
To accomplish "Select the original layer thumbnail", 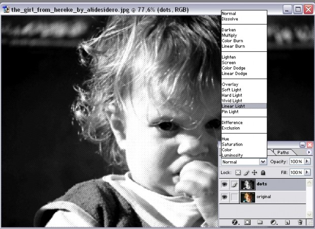I will click(x=248, y=197).
